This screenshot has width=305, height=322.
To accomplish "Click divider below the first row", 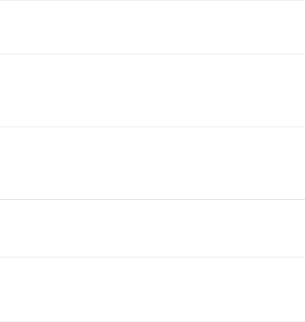I will 152,54.
